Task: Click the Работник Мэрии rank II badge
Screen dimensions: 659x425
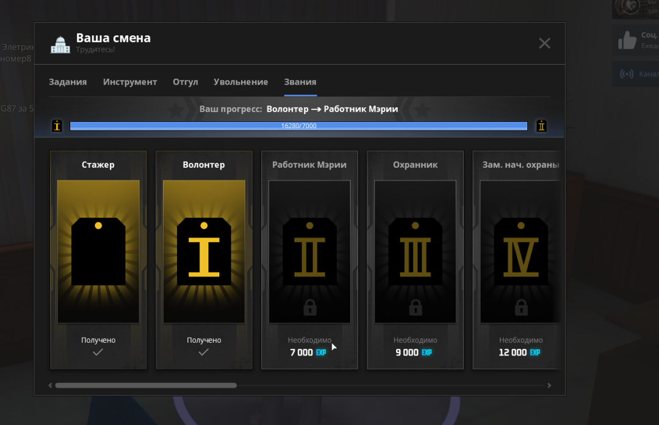Action: click(x=309, y=251)
